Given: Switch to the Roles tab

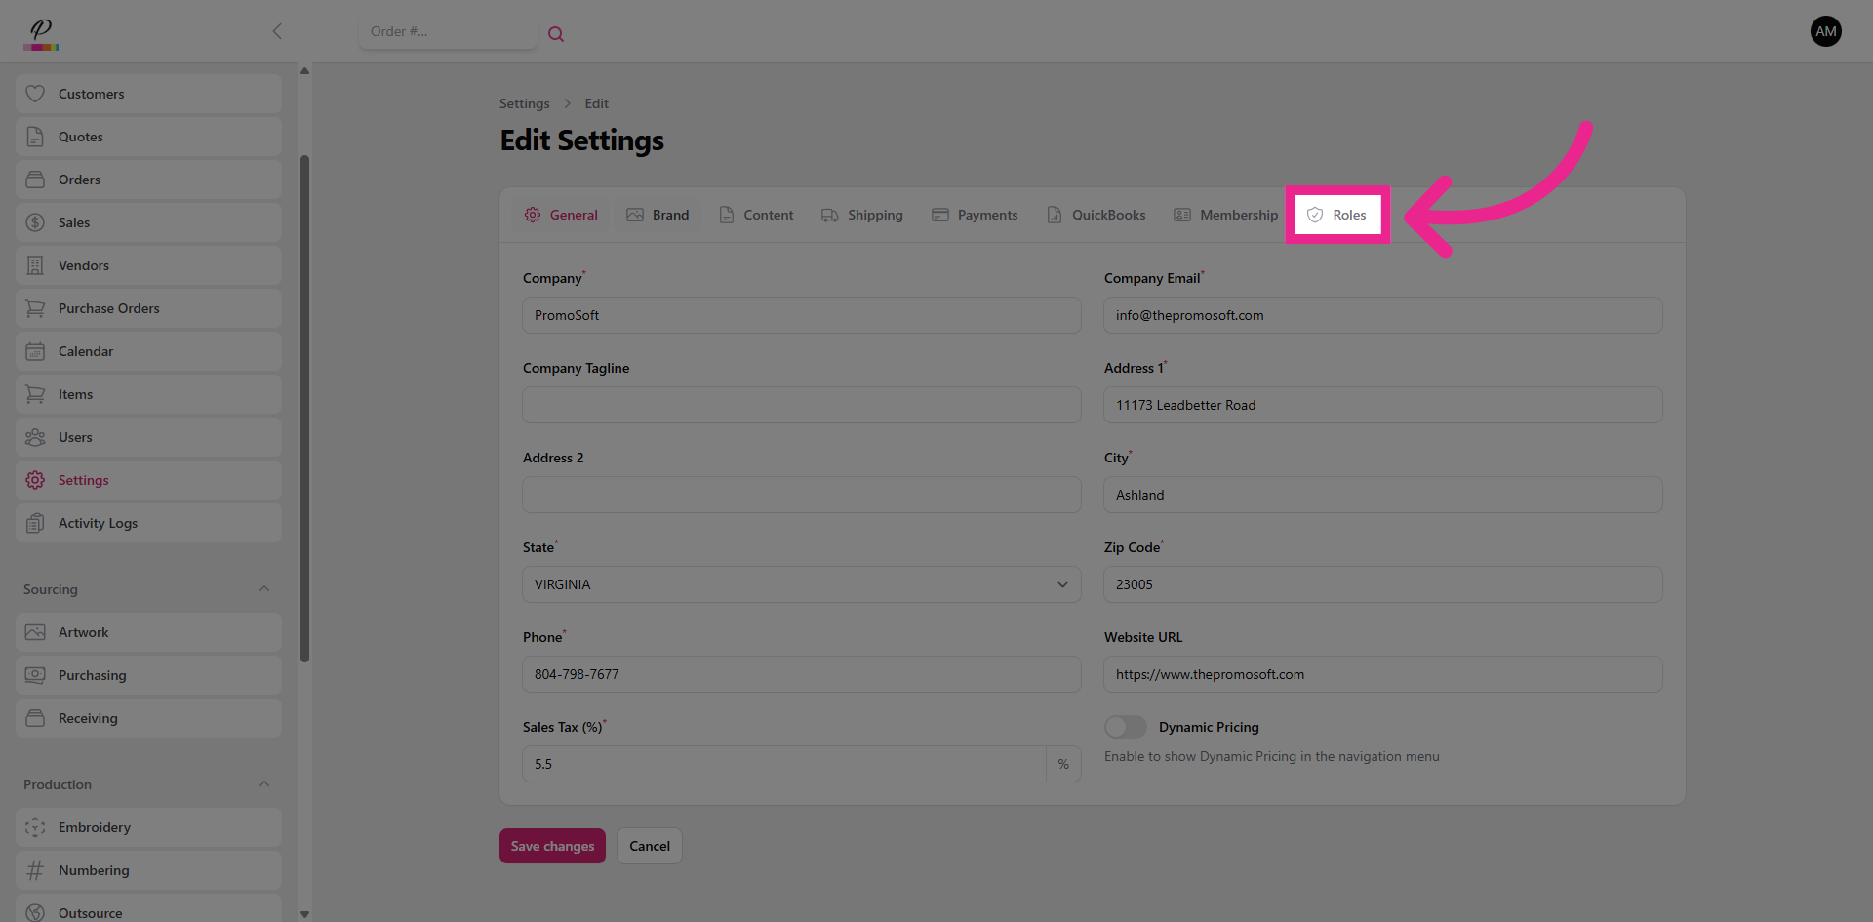Looking at the screenshot, I should (x=1337, y=215).
